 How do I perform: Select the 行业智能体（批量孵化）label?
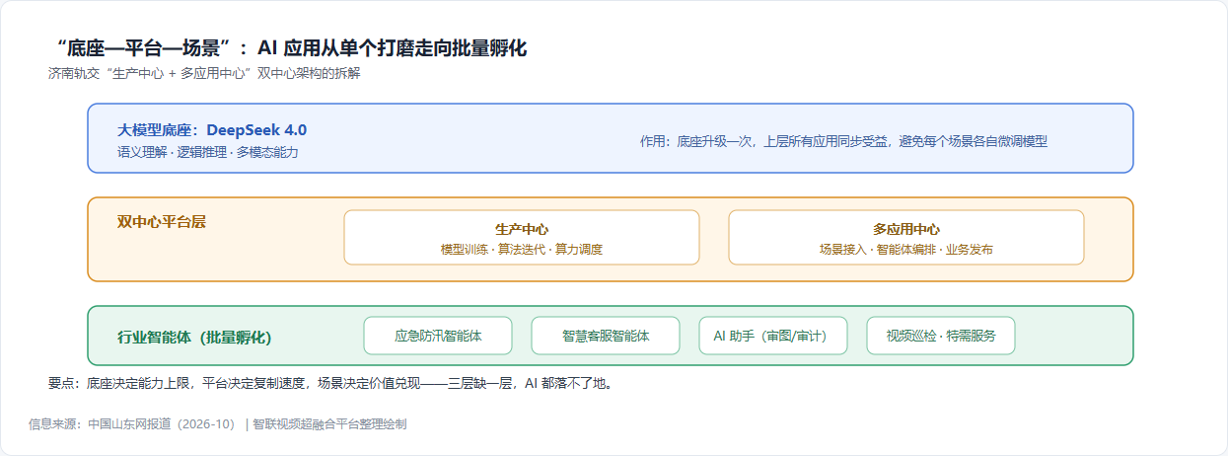pyautogui.click(x=194, y=337)
